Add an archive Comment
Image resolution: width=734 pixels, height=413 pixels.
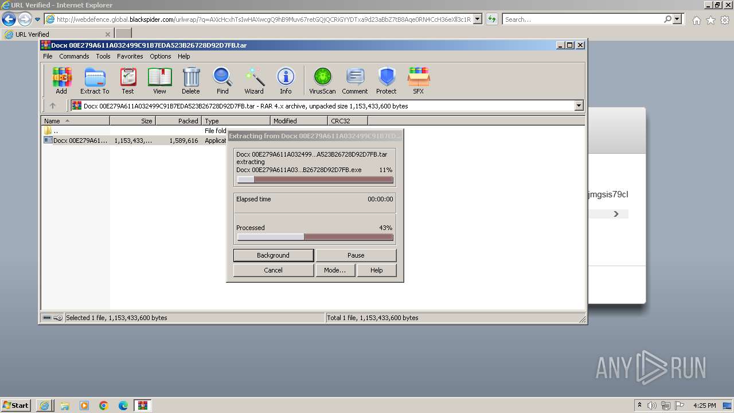click(355, 80)
